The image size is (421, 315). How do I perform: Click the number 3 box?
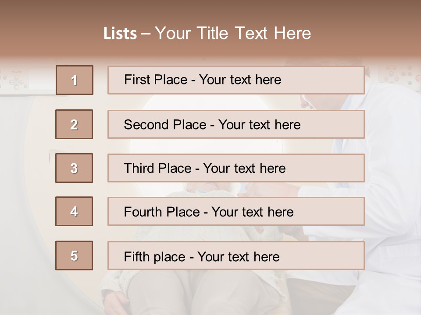coord(74,168)
